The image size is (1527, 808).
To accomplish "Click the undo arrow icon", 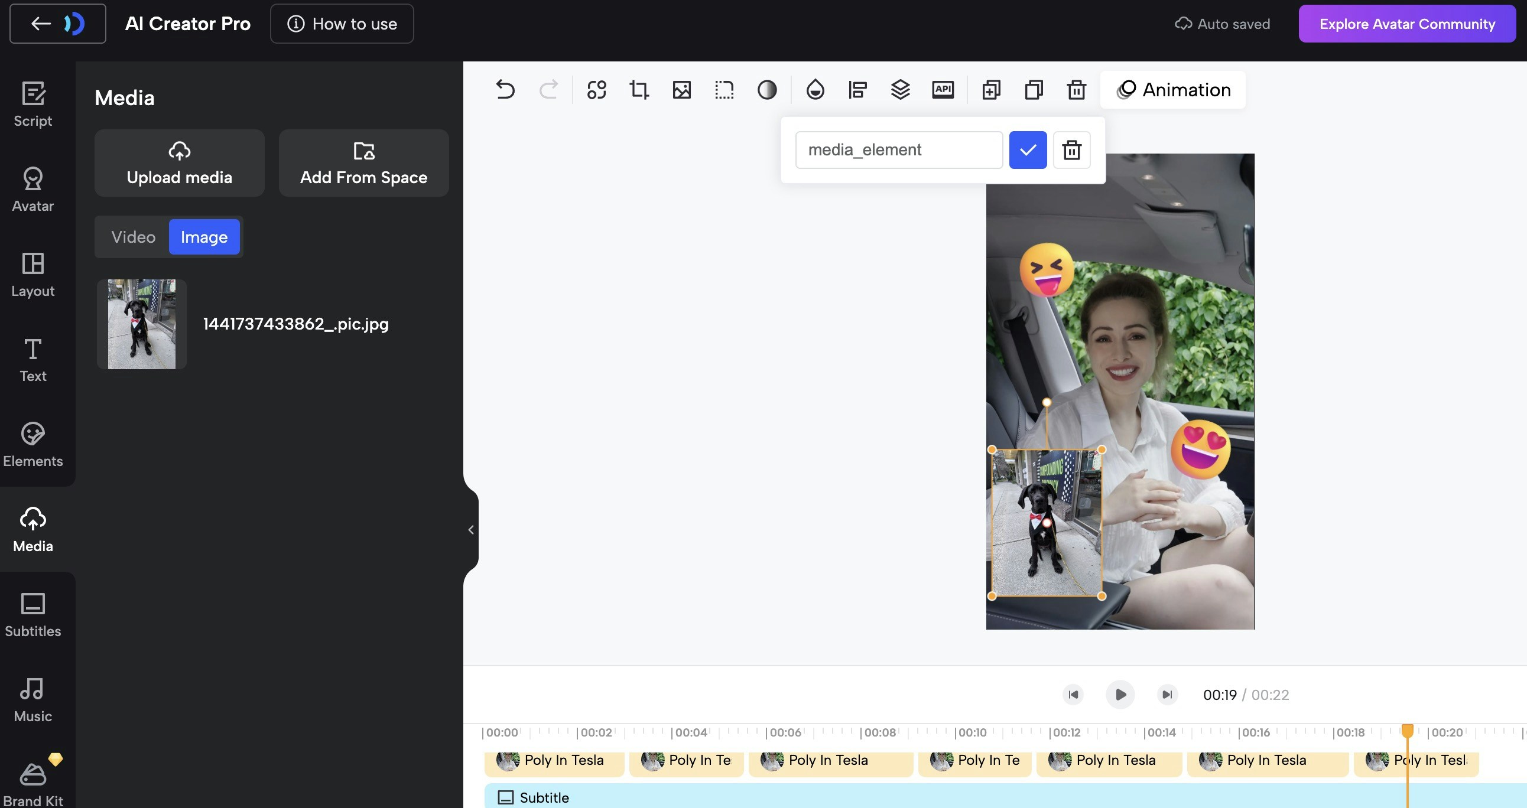I will pos(505,90).
